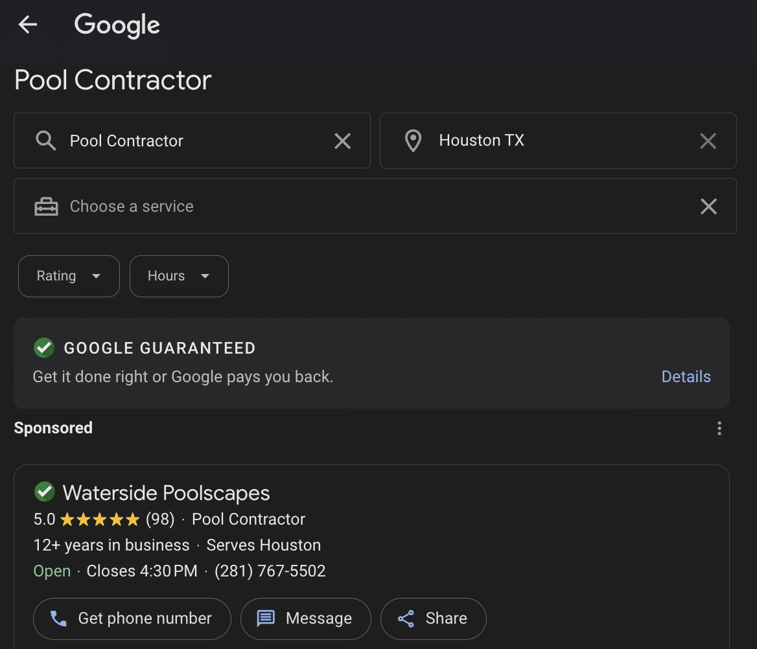Image resolution: width=757 pixels, height=649 pixels.
Task: Click Waterside Poolscapes verified check badge
Action: (x=45, y=492)
